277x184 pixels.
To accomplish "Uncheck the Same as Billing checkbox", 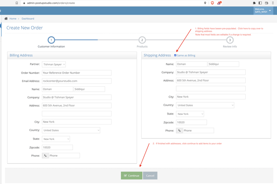I will coord(175,55).
